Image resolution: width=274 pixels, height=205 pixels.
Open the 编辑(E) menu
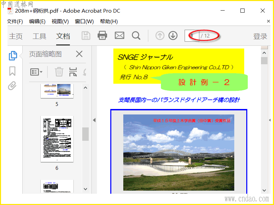pos(37,22)
